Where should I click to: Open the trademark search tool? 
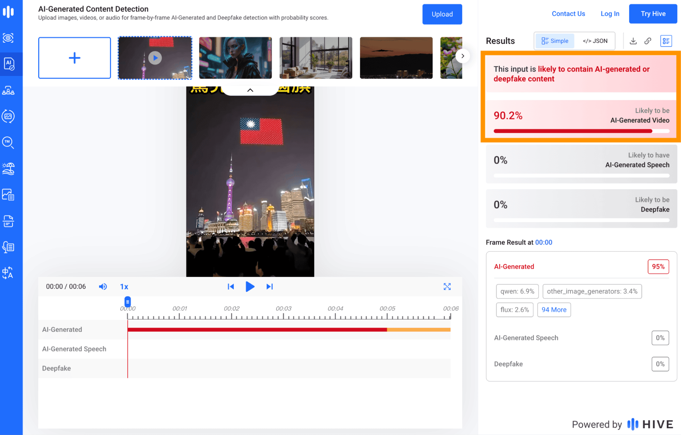(9, 143)
